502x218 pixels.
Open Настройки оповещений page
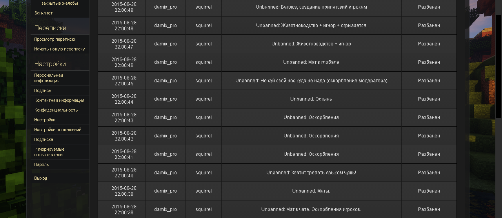[x=58, y=130]
